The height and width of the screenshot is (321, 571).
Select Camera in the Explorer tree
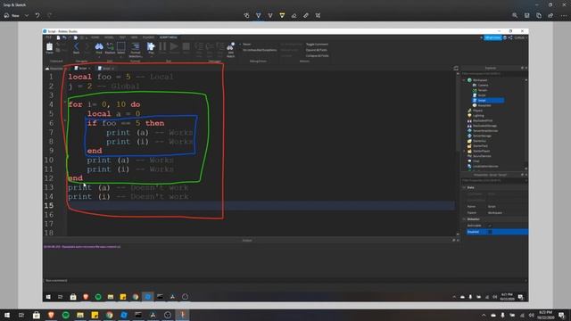483,86
